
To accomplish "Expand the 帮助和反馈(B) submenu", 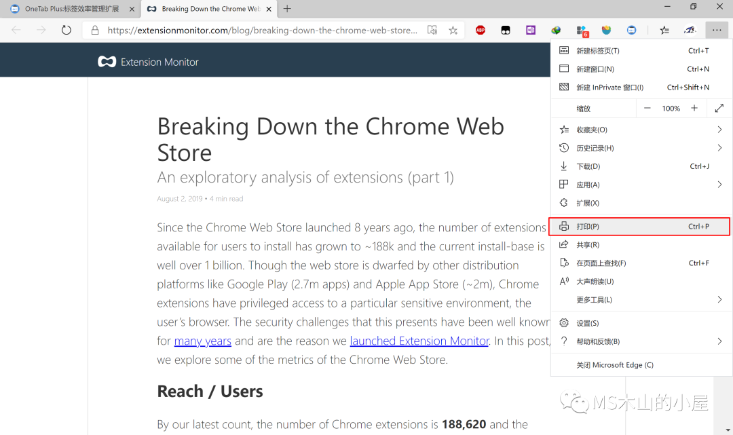I will pos(641,341).
